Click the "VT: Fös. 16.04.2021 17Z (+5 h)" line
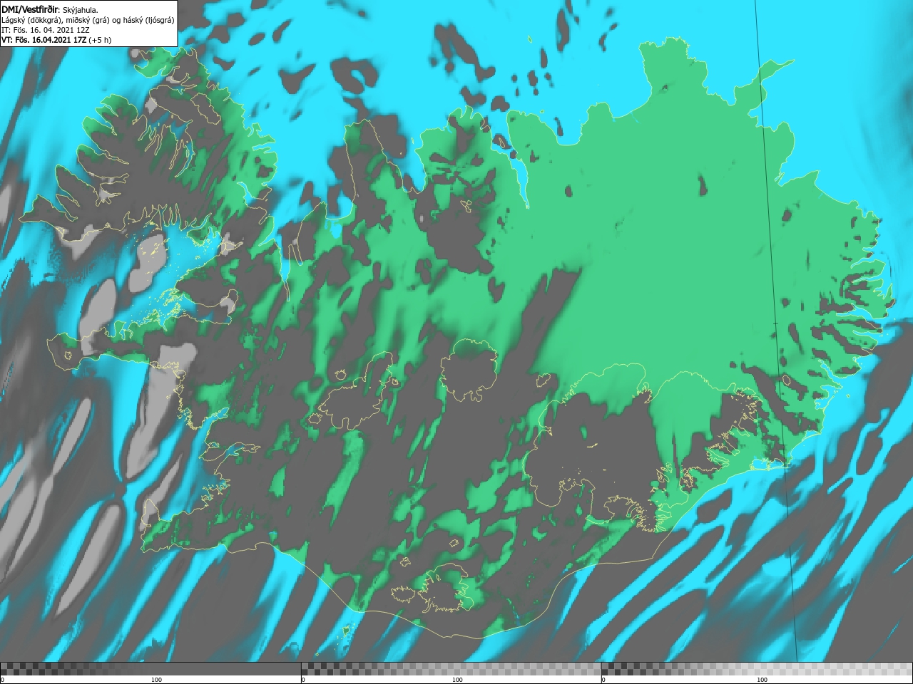The width and height of the screenshot is (913, 684). [x=56, y=40]
